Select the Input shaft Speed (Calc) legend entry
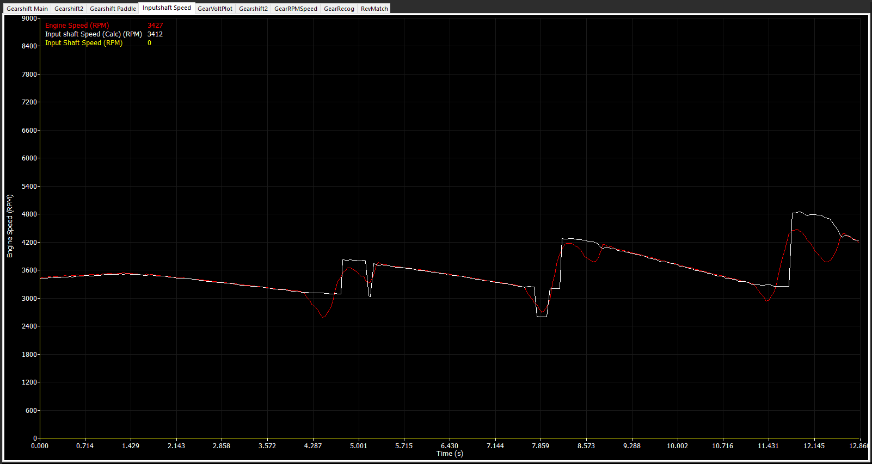This screenshot has height=464, width=872. point(93,34)
